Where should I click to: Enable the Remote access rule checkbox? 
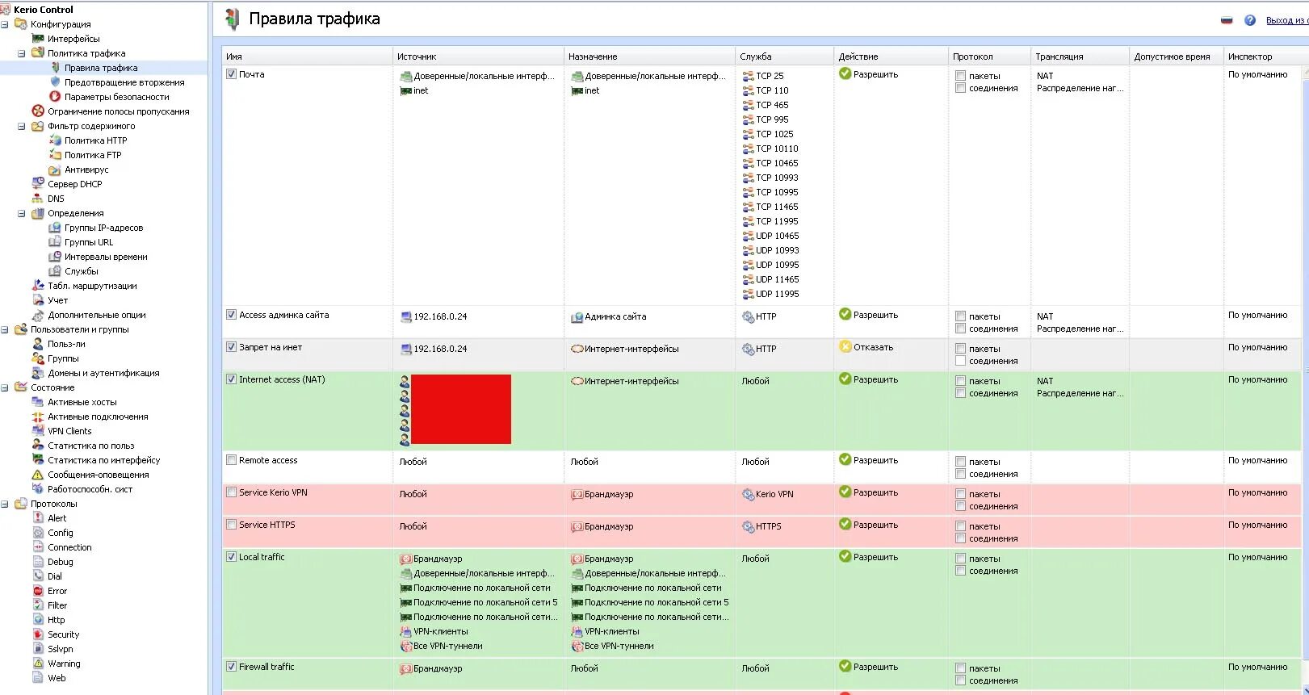click(232, 460)
